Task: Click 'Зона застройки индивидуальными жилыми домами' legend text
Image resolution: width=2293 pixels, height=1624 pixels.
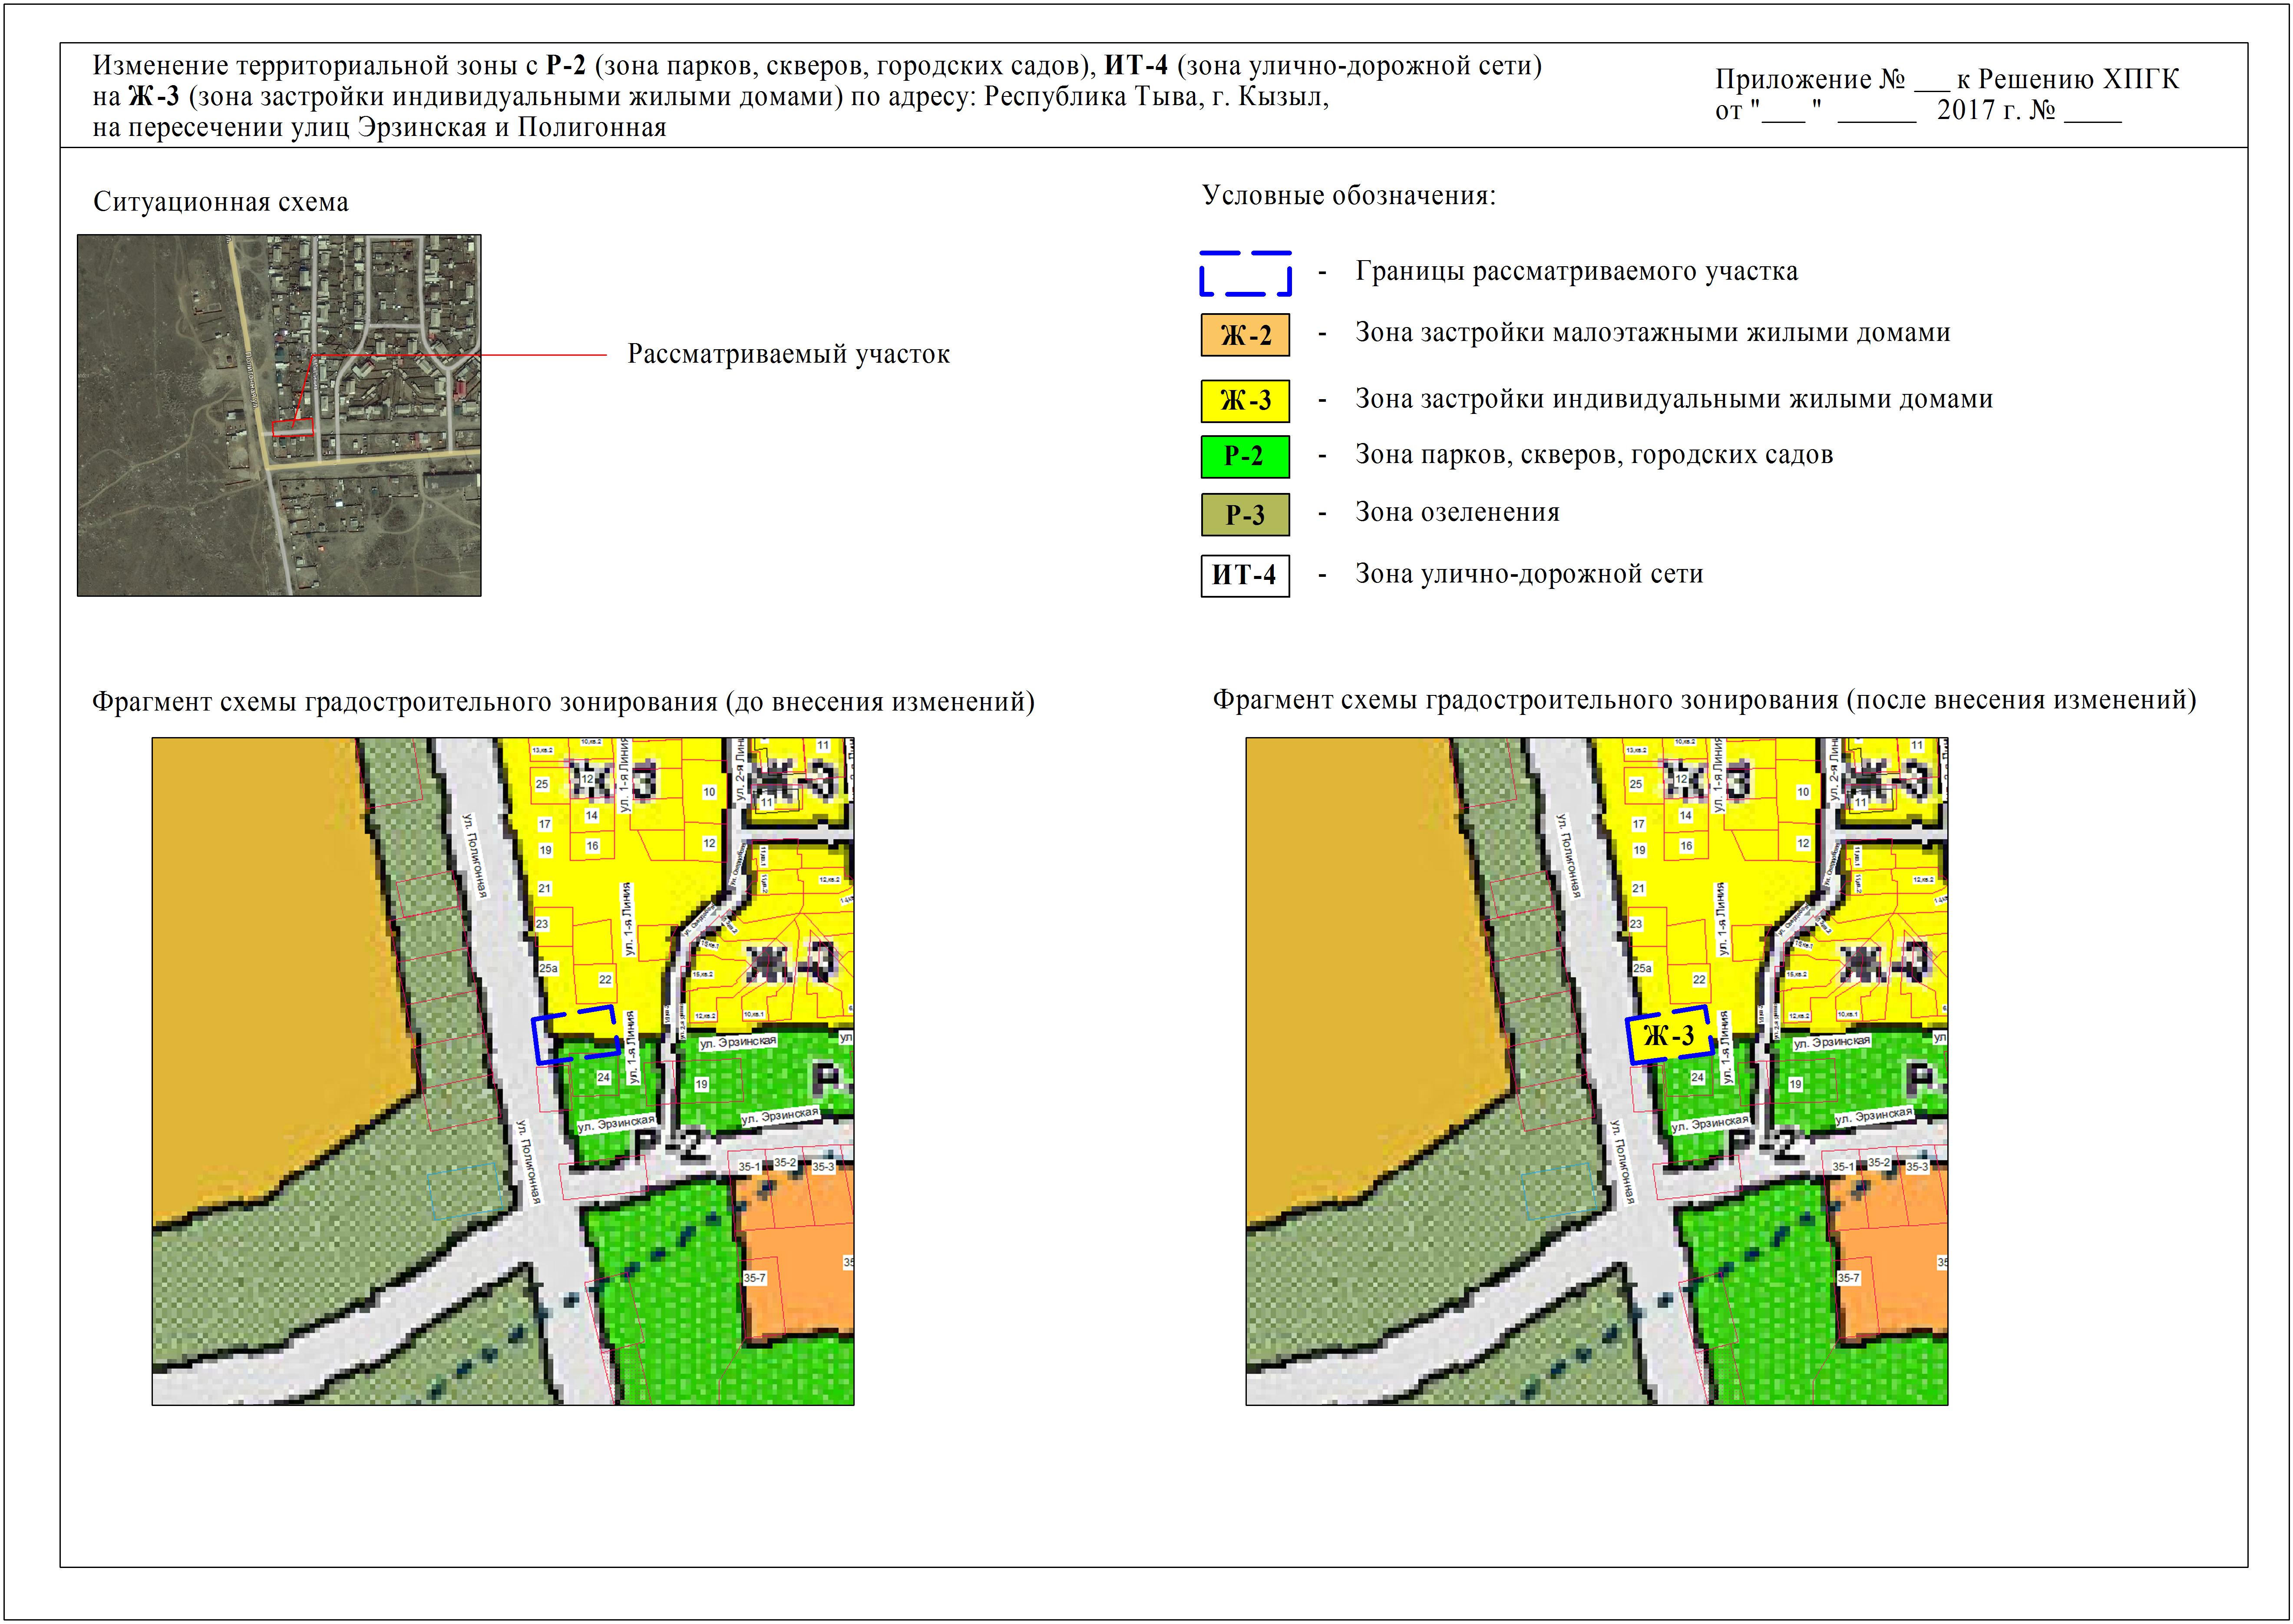Action: 1673,399
